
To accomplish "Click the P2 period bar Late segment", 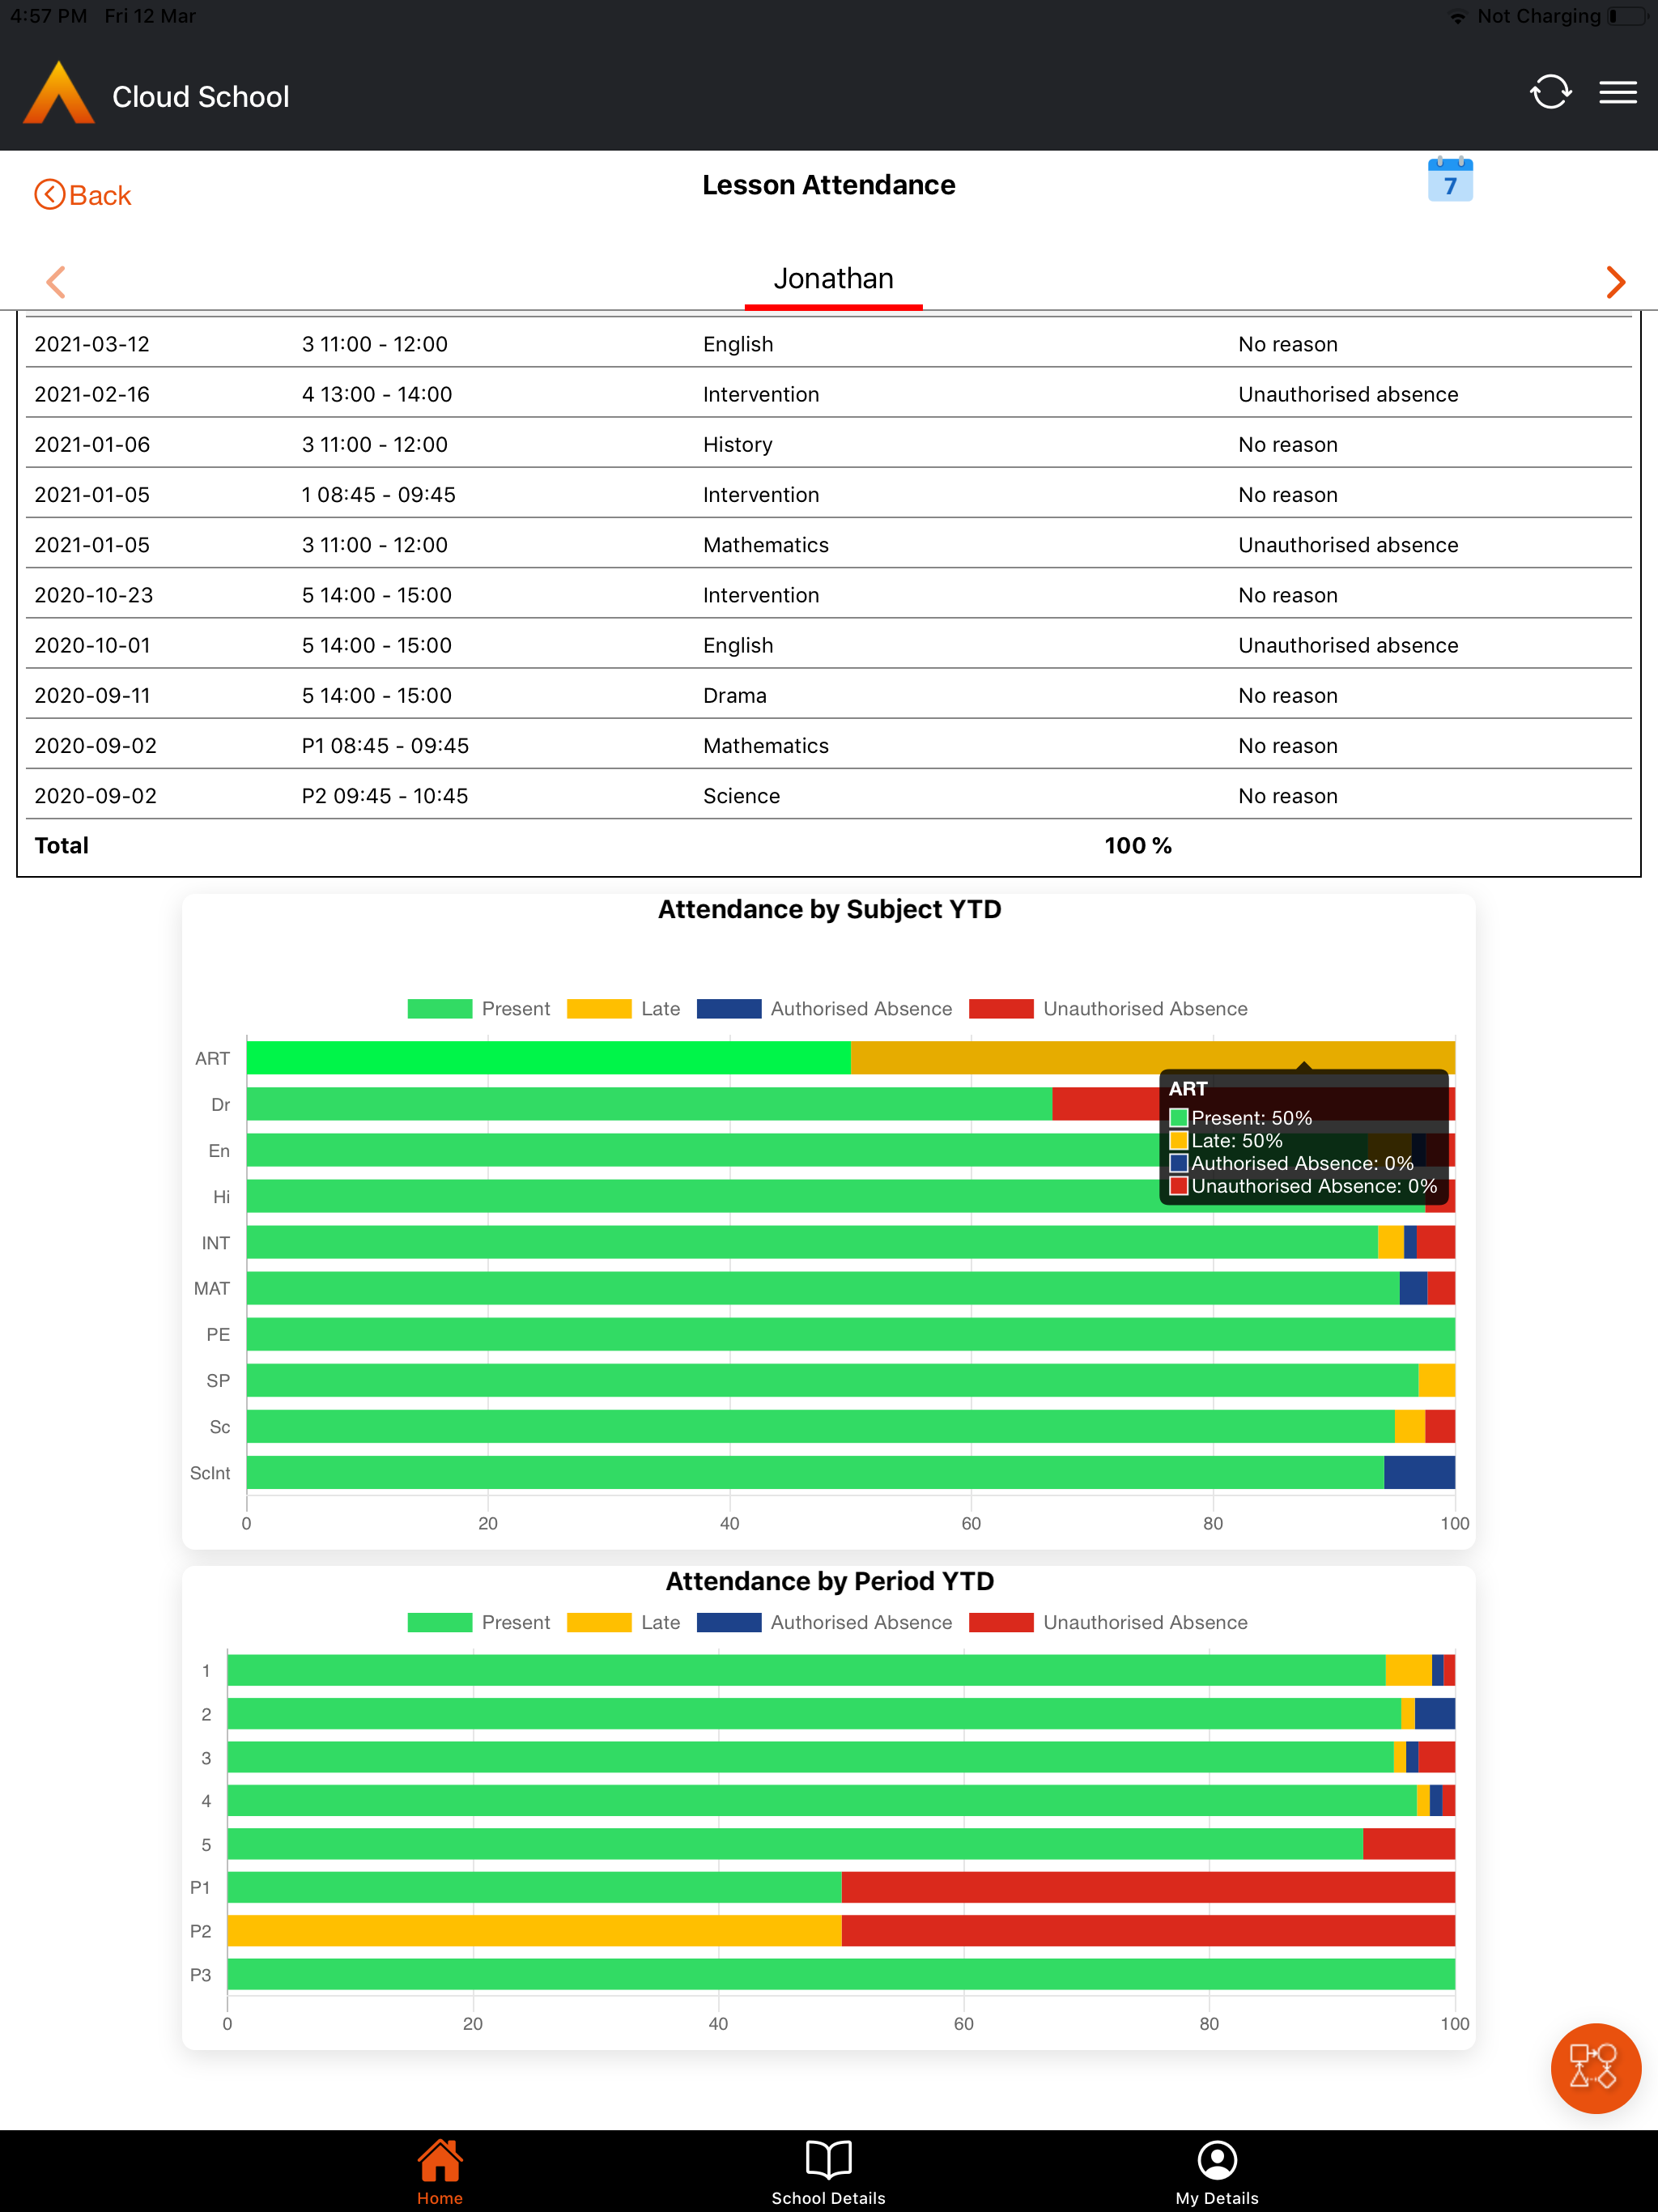I will (534, 1930).
